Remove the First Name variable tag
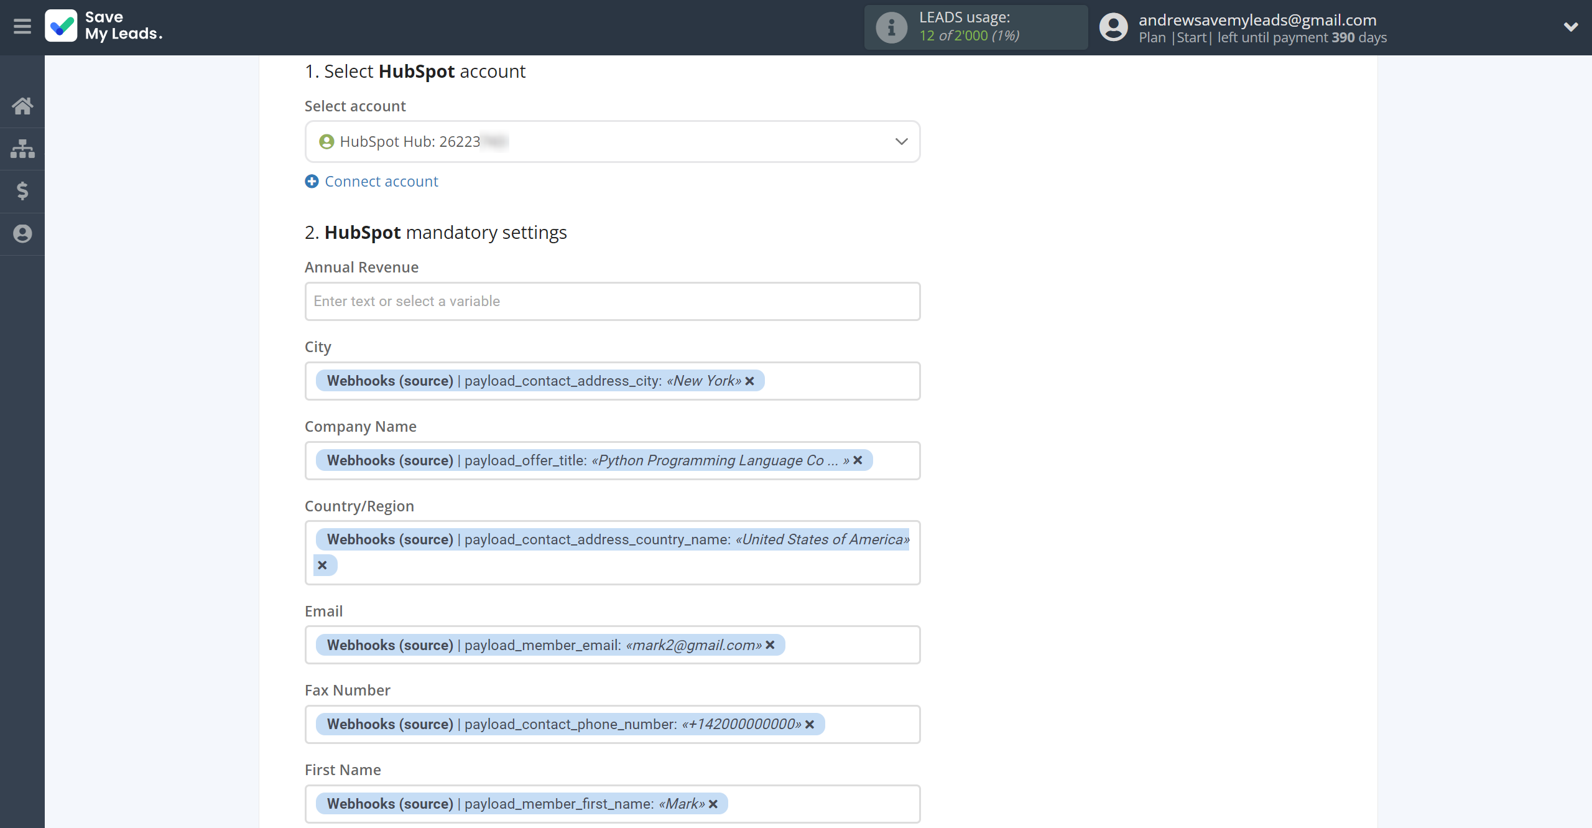 pos(713,804)
